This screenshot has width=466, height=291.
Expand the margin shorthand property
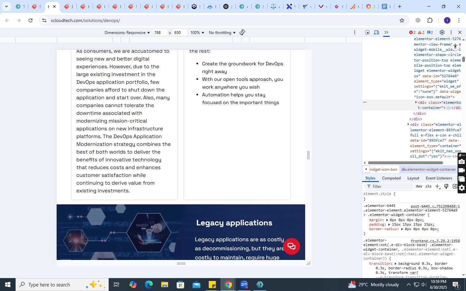(x=387, y=220)
